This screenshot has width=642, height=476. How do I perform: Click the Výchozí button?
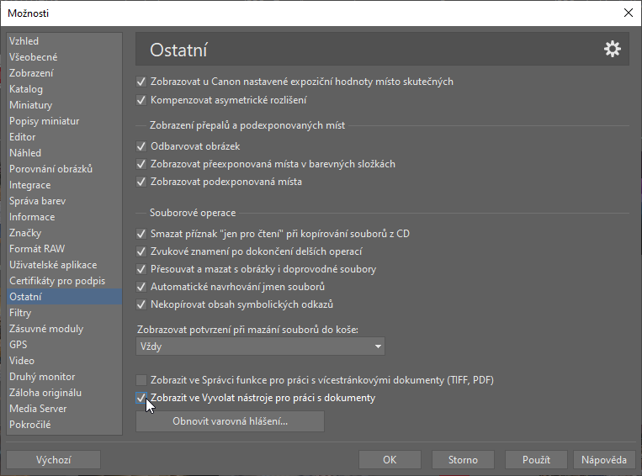(54, 460)
